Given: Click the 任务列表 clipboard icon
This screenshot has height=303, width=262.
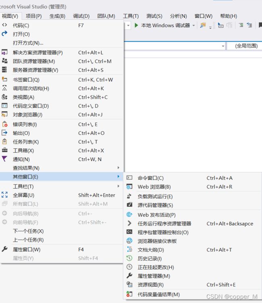Looking at the screenshot, I should click(x=4, y=142).
